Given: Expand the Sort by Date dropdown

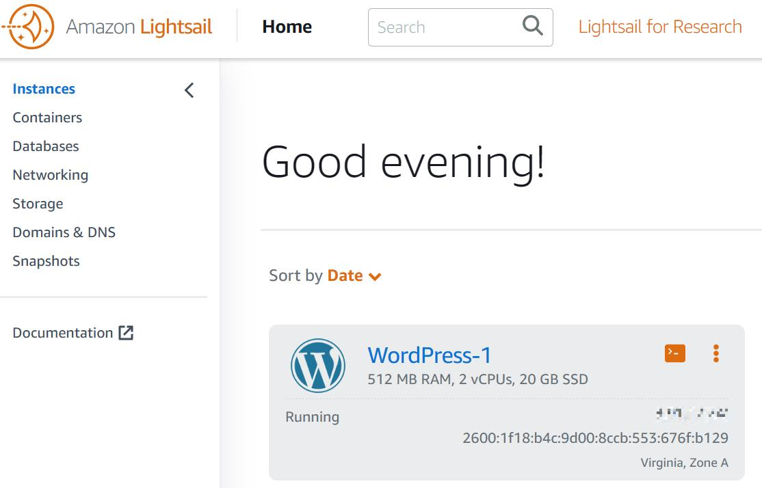Looking at the screenshot, I should (354, 276).
